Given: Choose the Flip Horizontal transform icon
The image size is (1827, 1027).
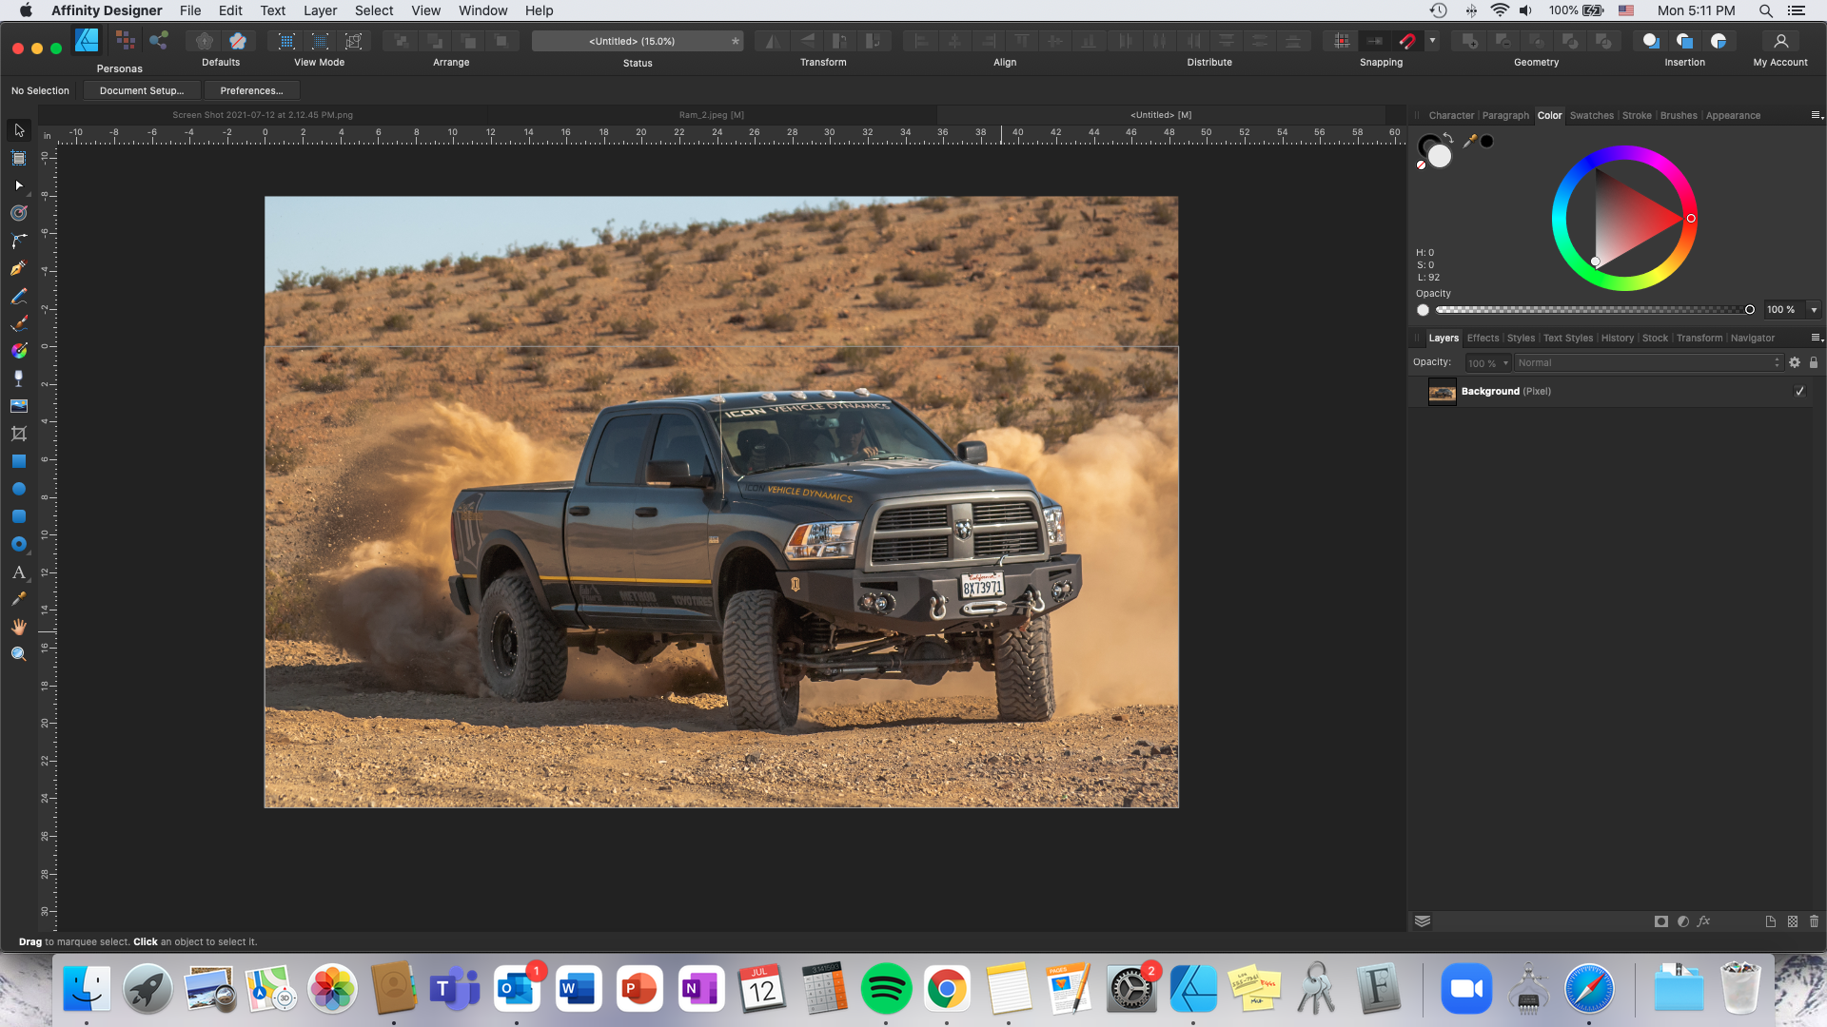Looking at the screenshot, I should tap(772, 41).
